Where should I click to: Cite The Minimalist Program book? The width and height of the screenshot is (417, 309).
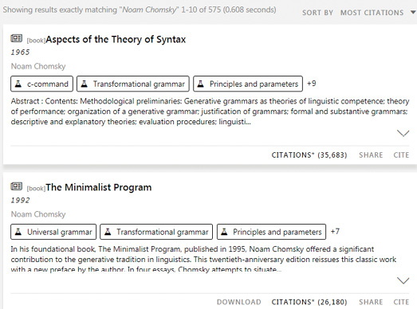(401, 302)
